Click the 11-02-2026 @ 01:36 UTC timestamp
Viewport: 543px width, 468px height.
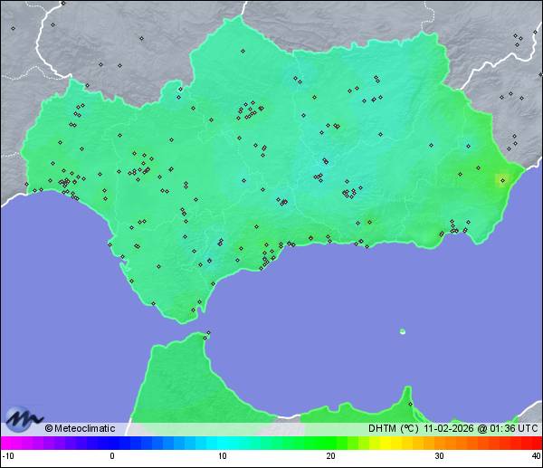pyautogui.click(x=479, y=428)
